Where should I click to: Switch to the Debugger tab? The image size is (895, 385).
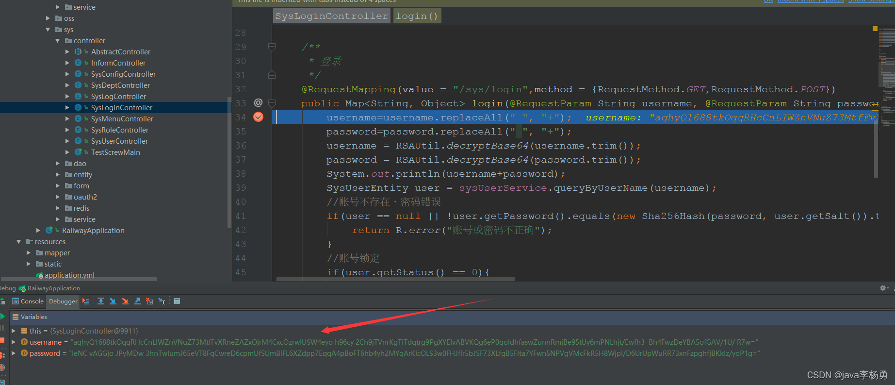(x=63, y=301)
